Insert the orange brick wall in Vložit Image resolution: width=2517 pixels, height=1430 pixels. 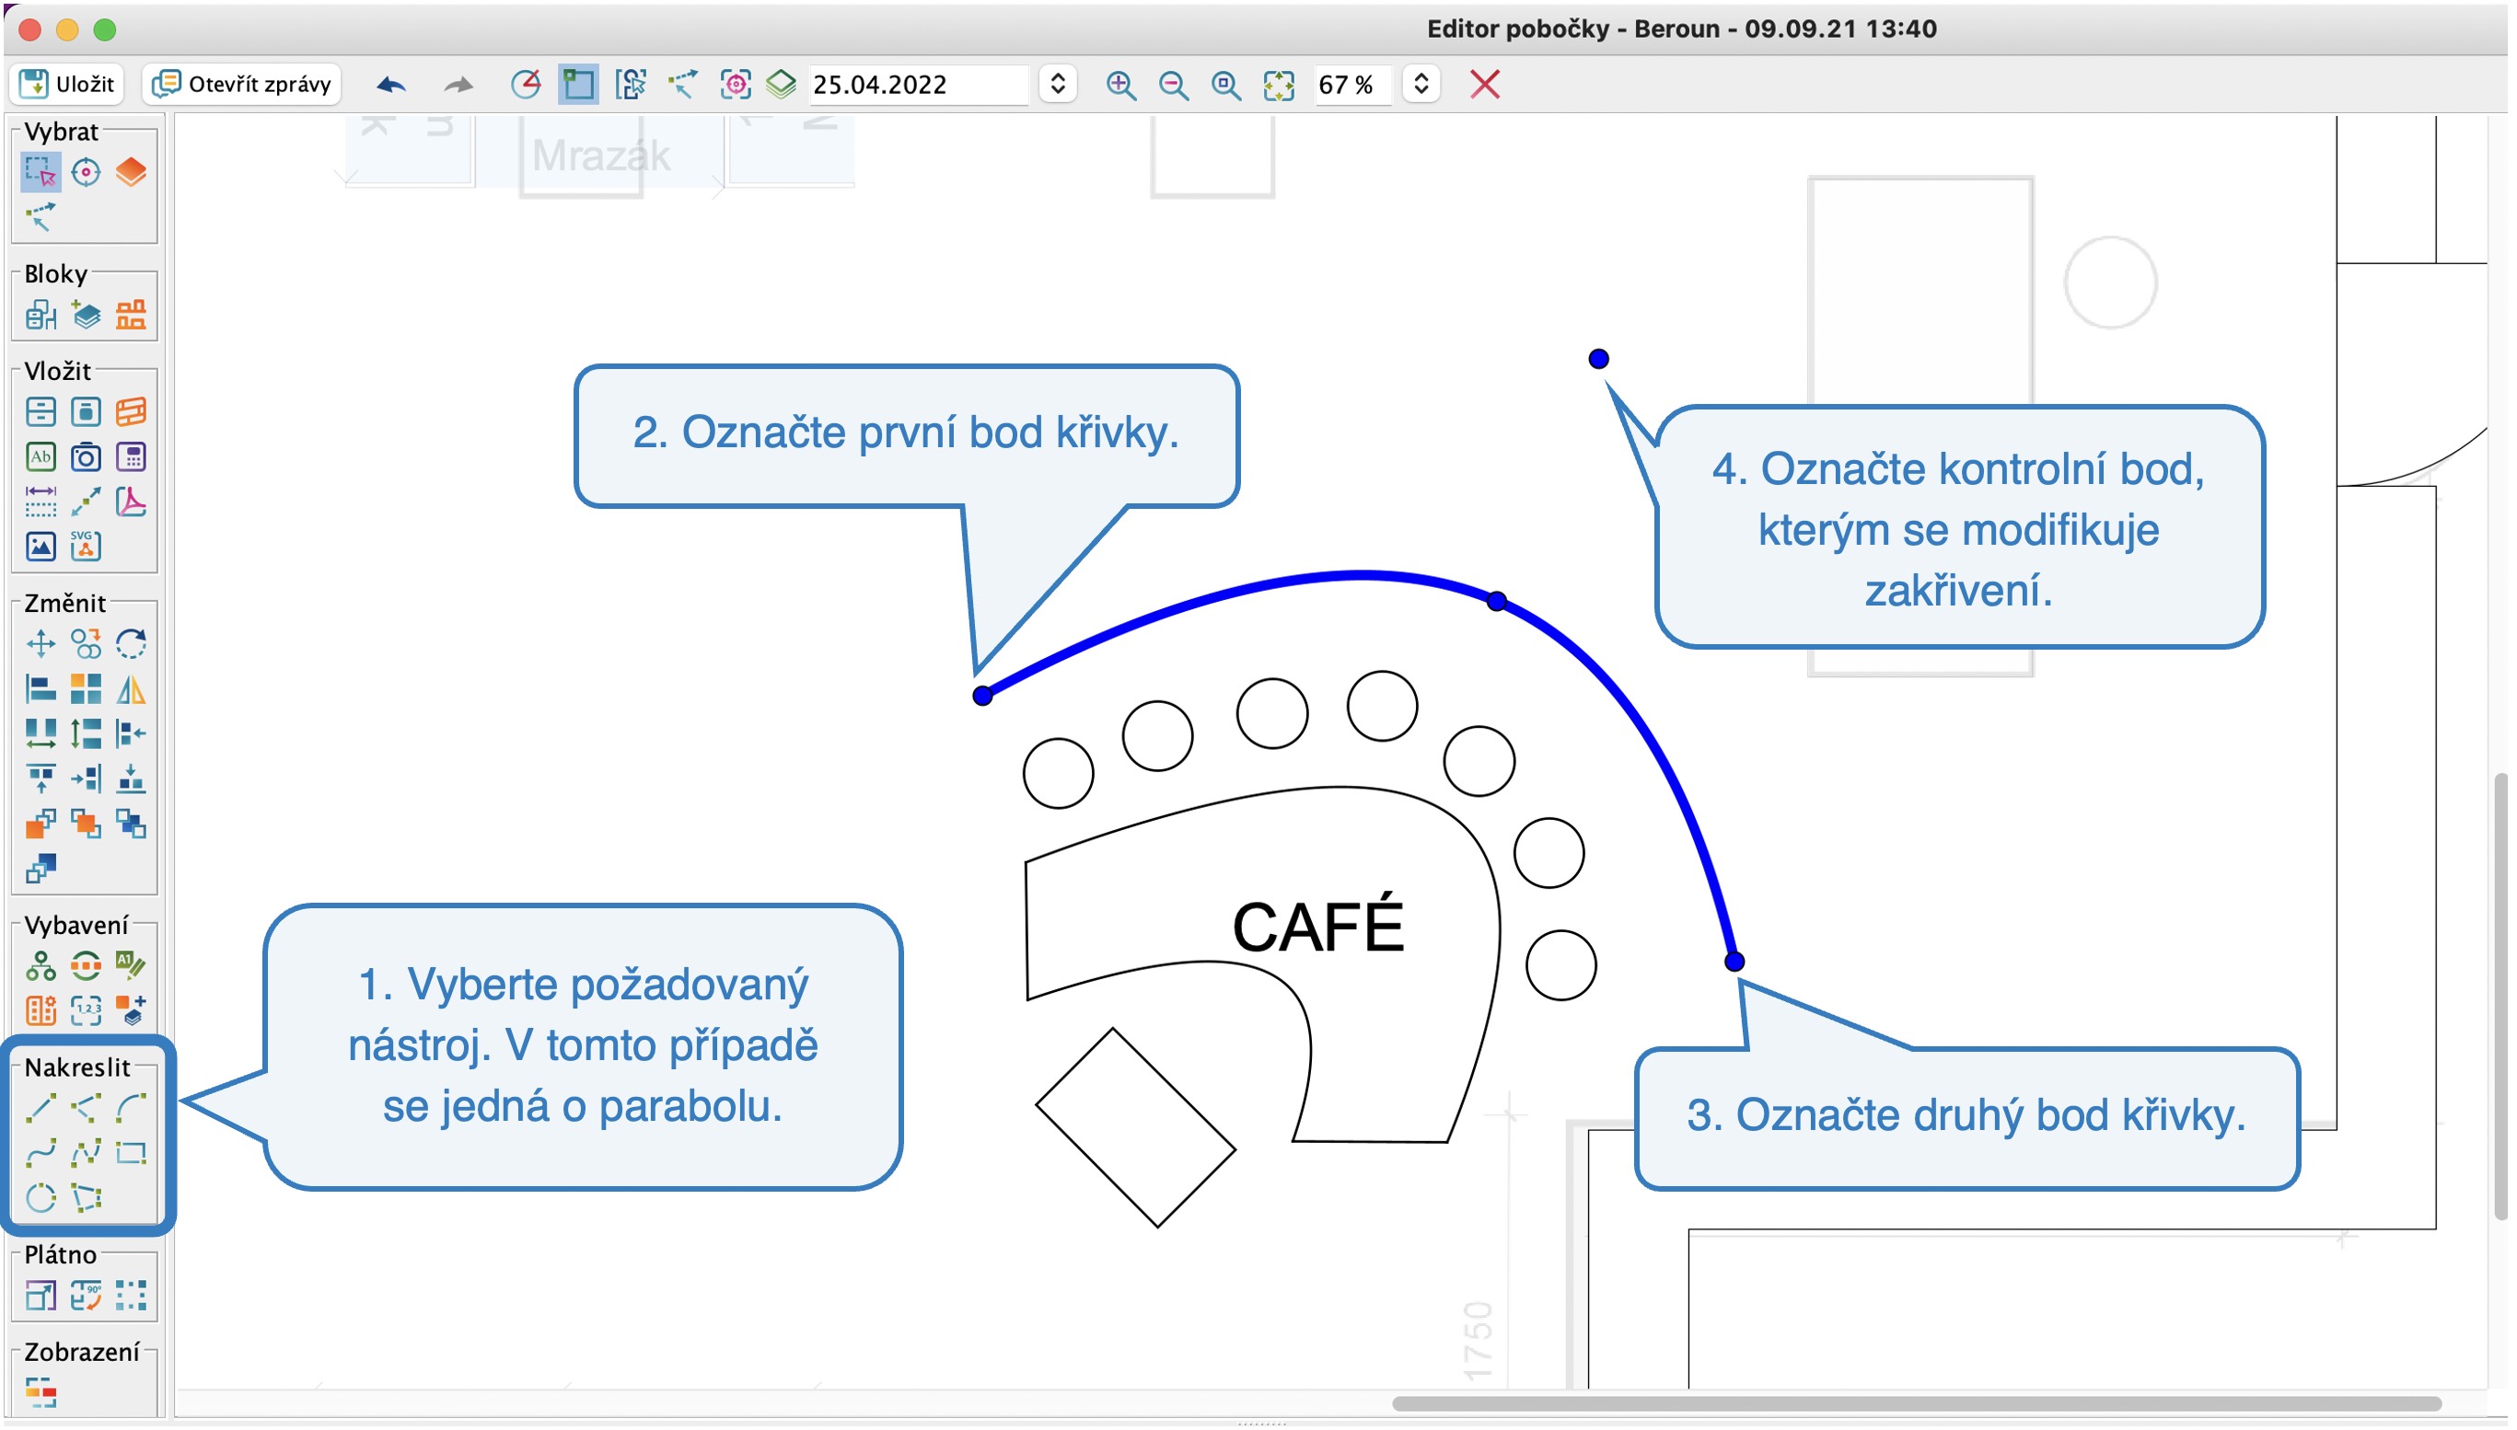point(132,412)
